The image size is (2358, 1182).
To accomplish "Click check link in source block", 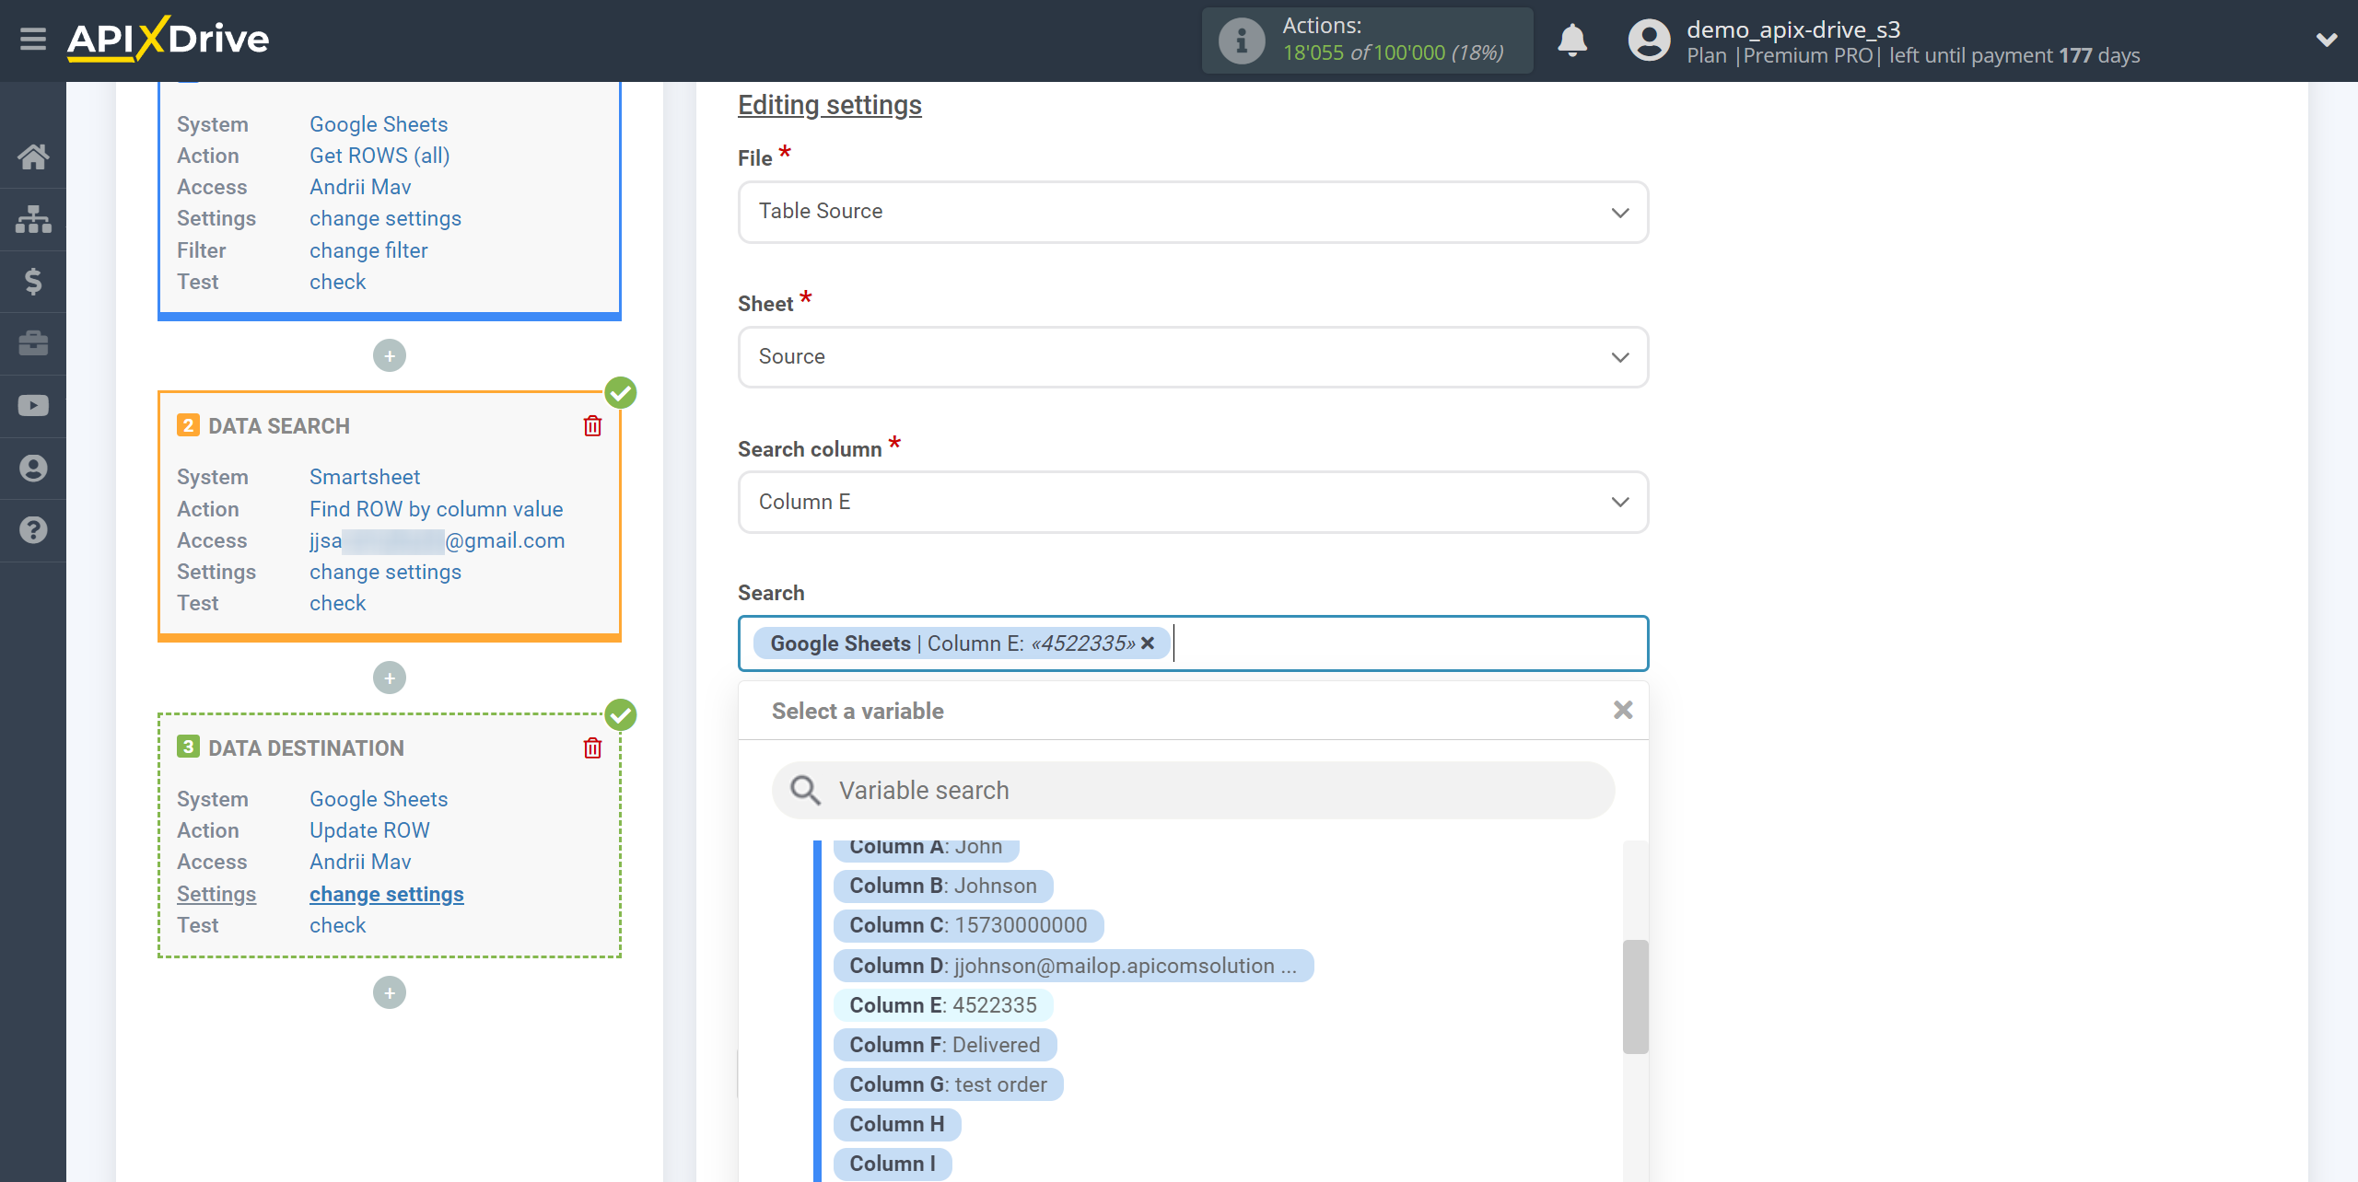I will [x=337, y=282].
